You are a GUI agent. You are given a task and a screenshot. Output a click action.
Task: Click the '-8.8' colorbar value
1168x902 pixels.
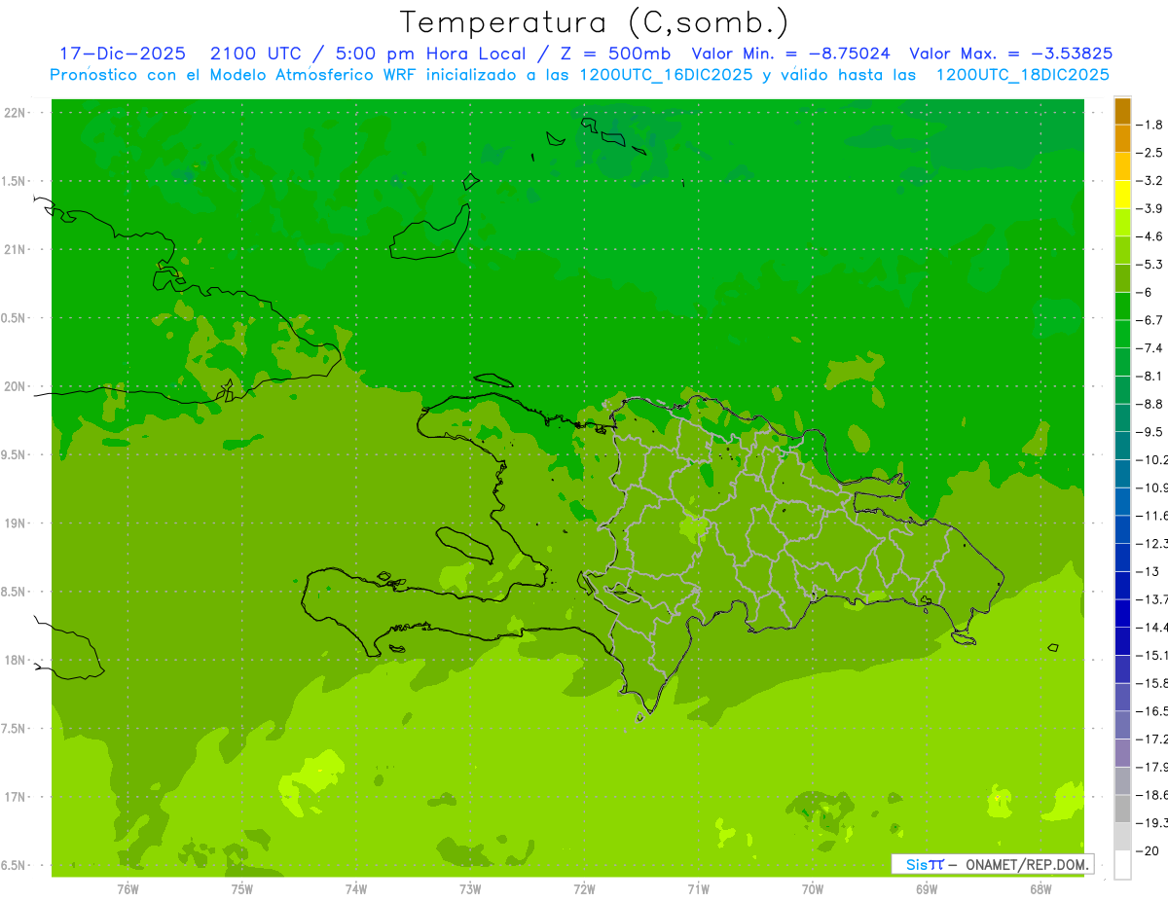coord(1150,404)
